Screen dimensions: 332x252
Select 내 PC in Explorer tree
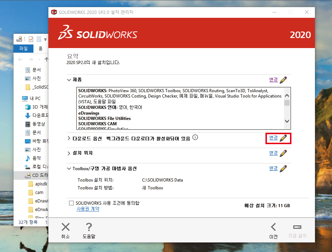(31, 99)
